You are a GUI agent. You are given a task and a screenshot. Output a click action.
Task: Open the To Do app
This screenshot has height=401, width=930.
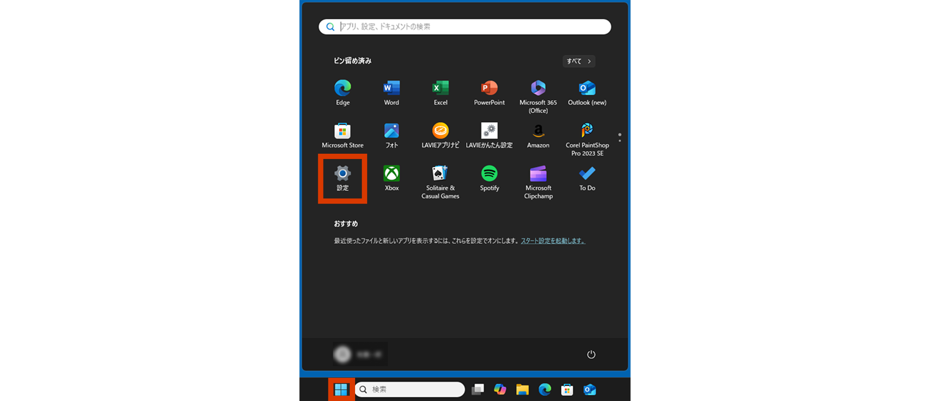pyautogui.click(x=587, y=178)
